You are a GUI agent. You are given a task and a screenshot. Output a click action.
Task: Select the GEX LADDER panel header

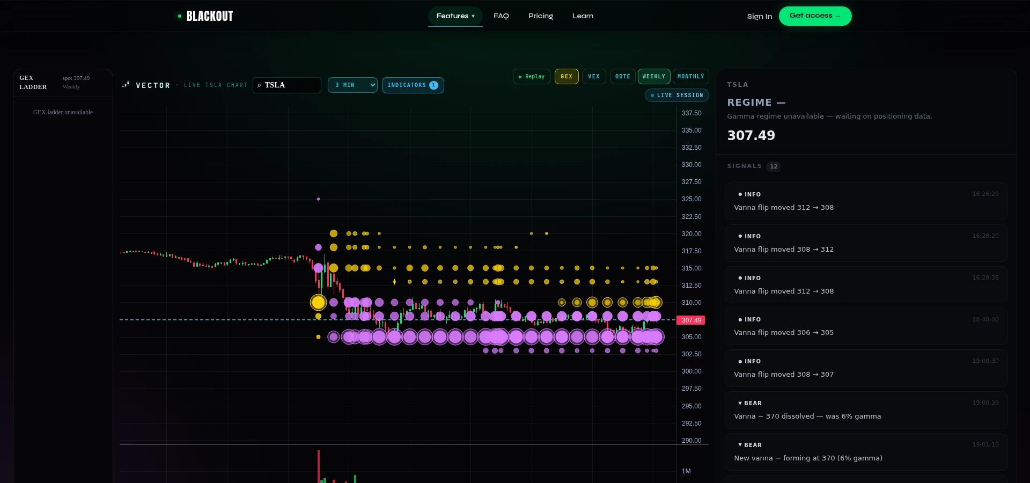point(33,83)
